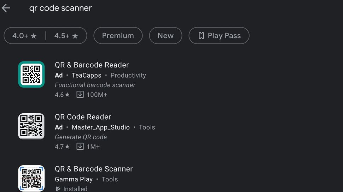
Task: Click the TeaCapps developer name
Action: click(86, 75)
